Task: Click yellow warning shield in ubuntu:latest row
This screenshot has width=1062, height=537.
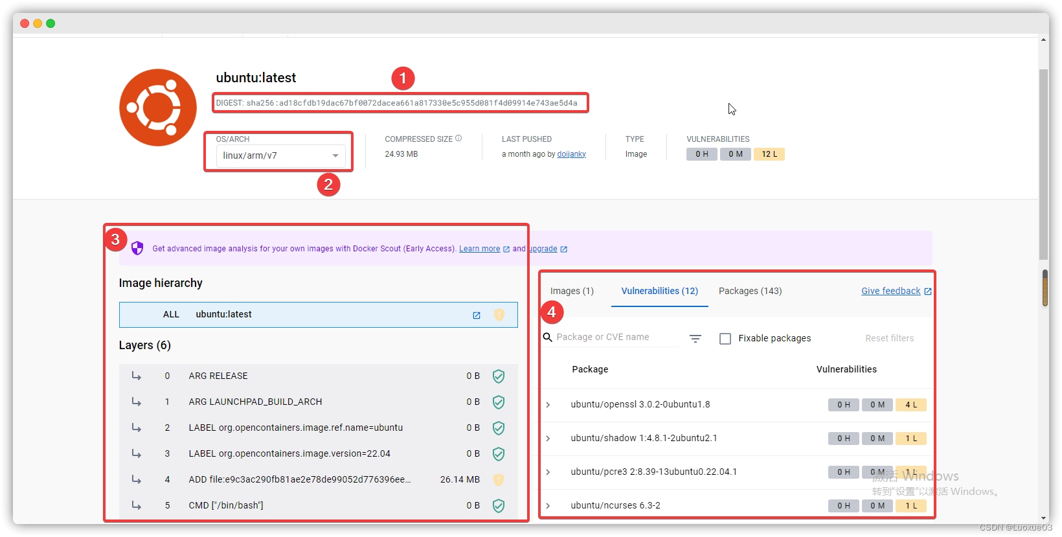Action: (x=499, y=315)
